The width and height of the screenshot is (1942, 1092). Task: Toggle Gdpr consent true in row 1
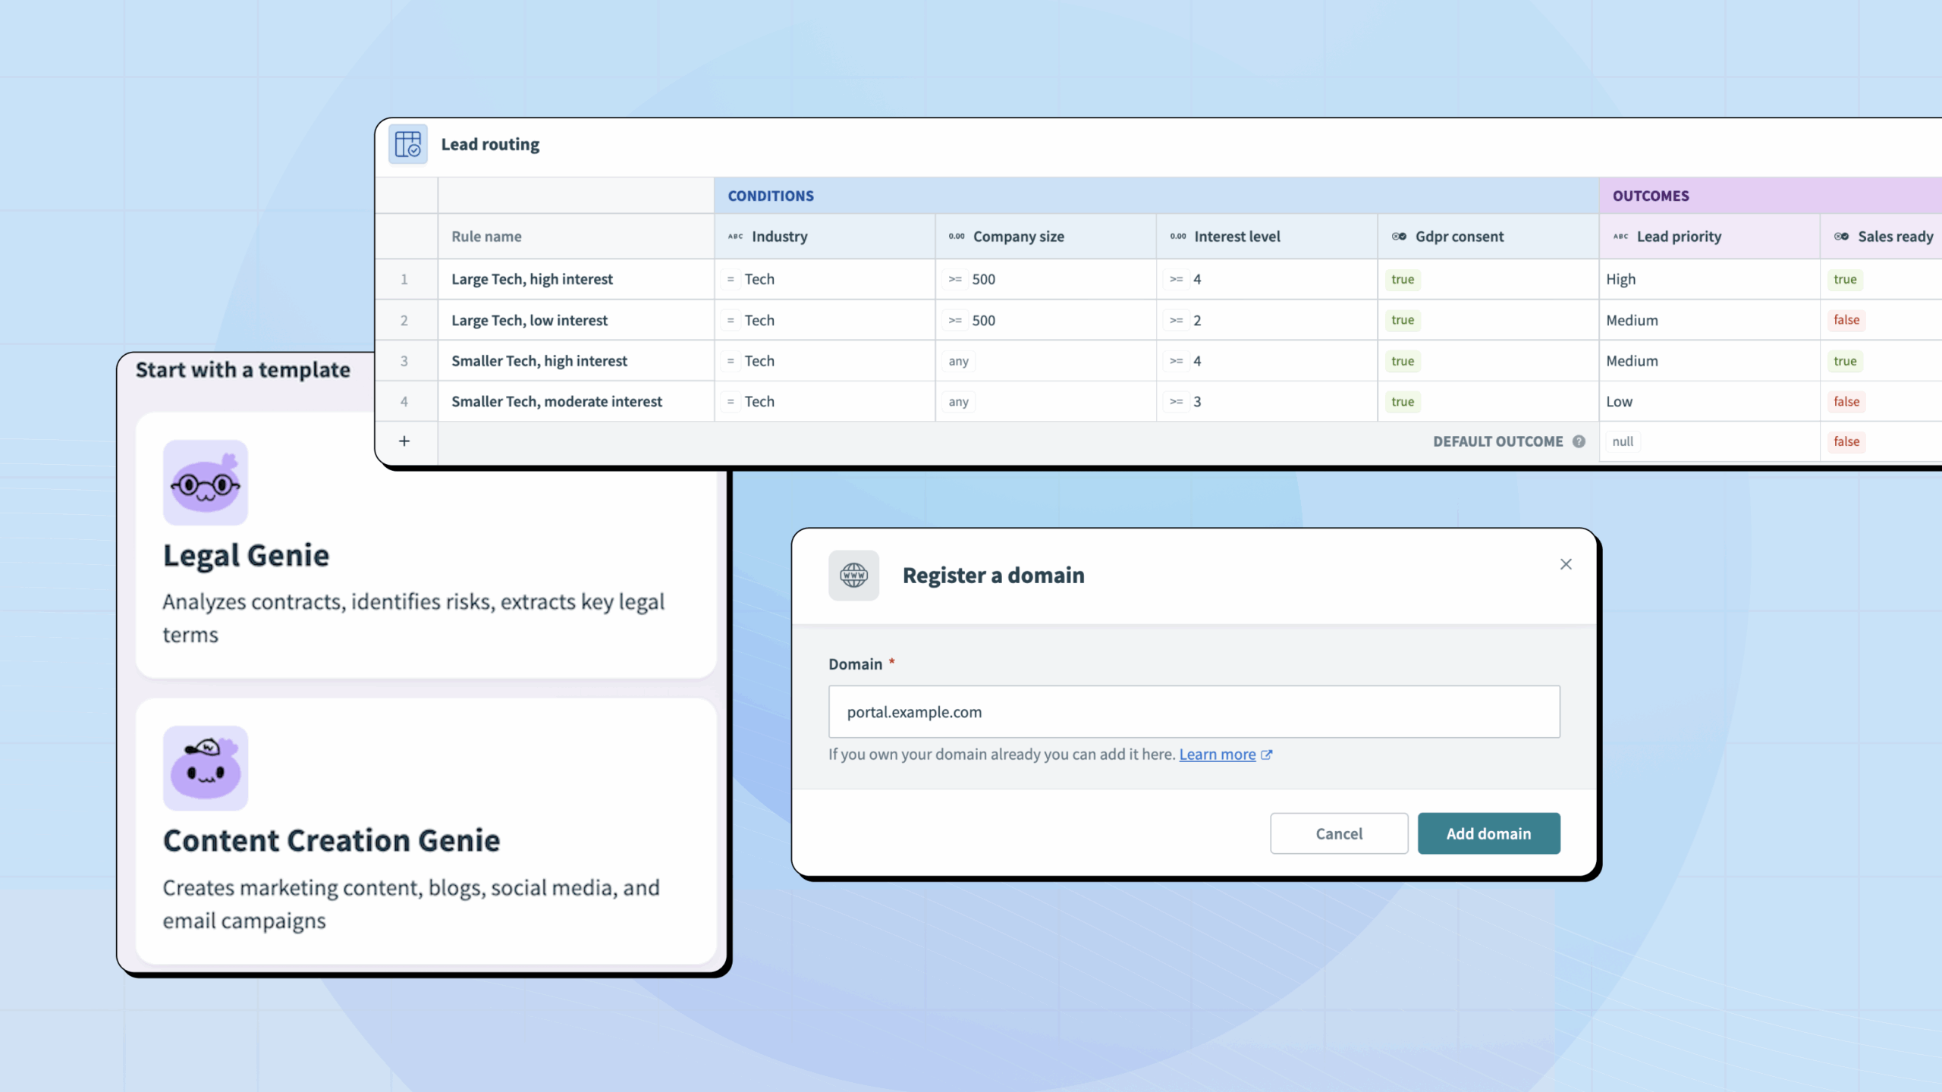tap(1403, 279)
